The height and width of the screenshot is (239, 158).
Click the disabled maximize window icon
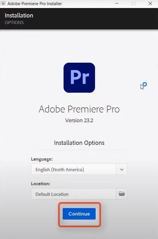tap(133, 3)
